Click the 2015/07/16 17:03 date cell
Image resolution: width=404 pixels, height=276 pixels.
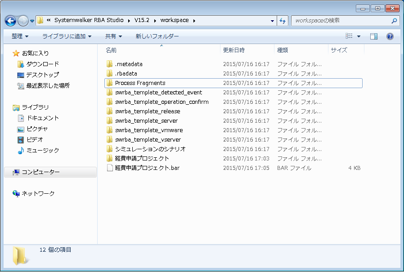[x=246, y=159]
